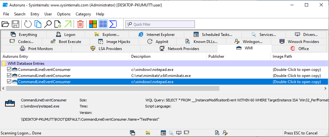Image resolution: width=329 pixels, height=137 pixels.
Task: Click the magnifying glass Find icon
Action: point(48,24)
